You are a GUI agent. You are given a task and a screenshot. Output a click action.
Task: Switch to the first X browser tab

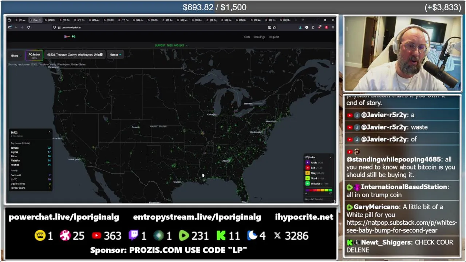click(x=21, y=20)
